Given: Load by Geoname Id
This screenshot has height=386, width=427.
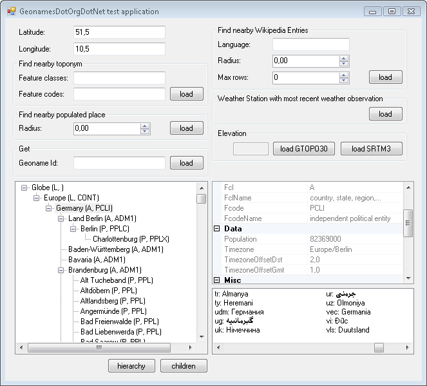Looking at the screenshot, I should (187, 163).
